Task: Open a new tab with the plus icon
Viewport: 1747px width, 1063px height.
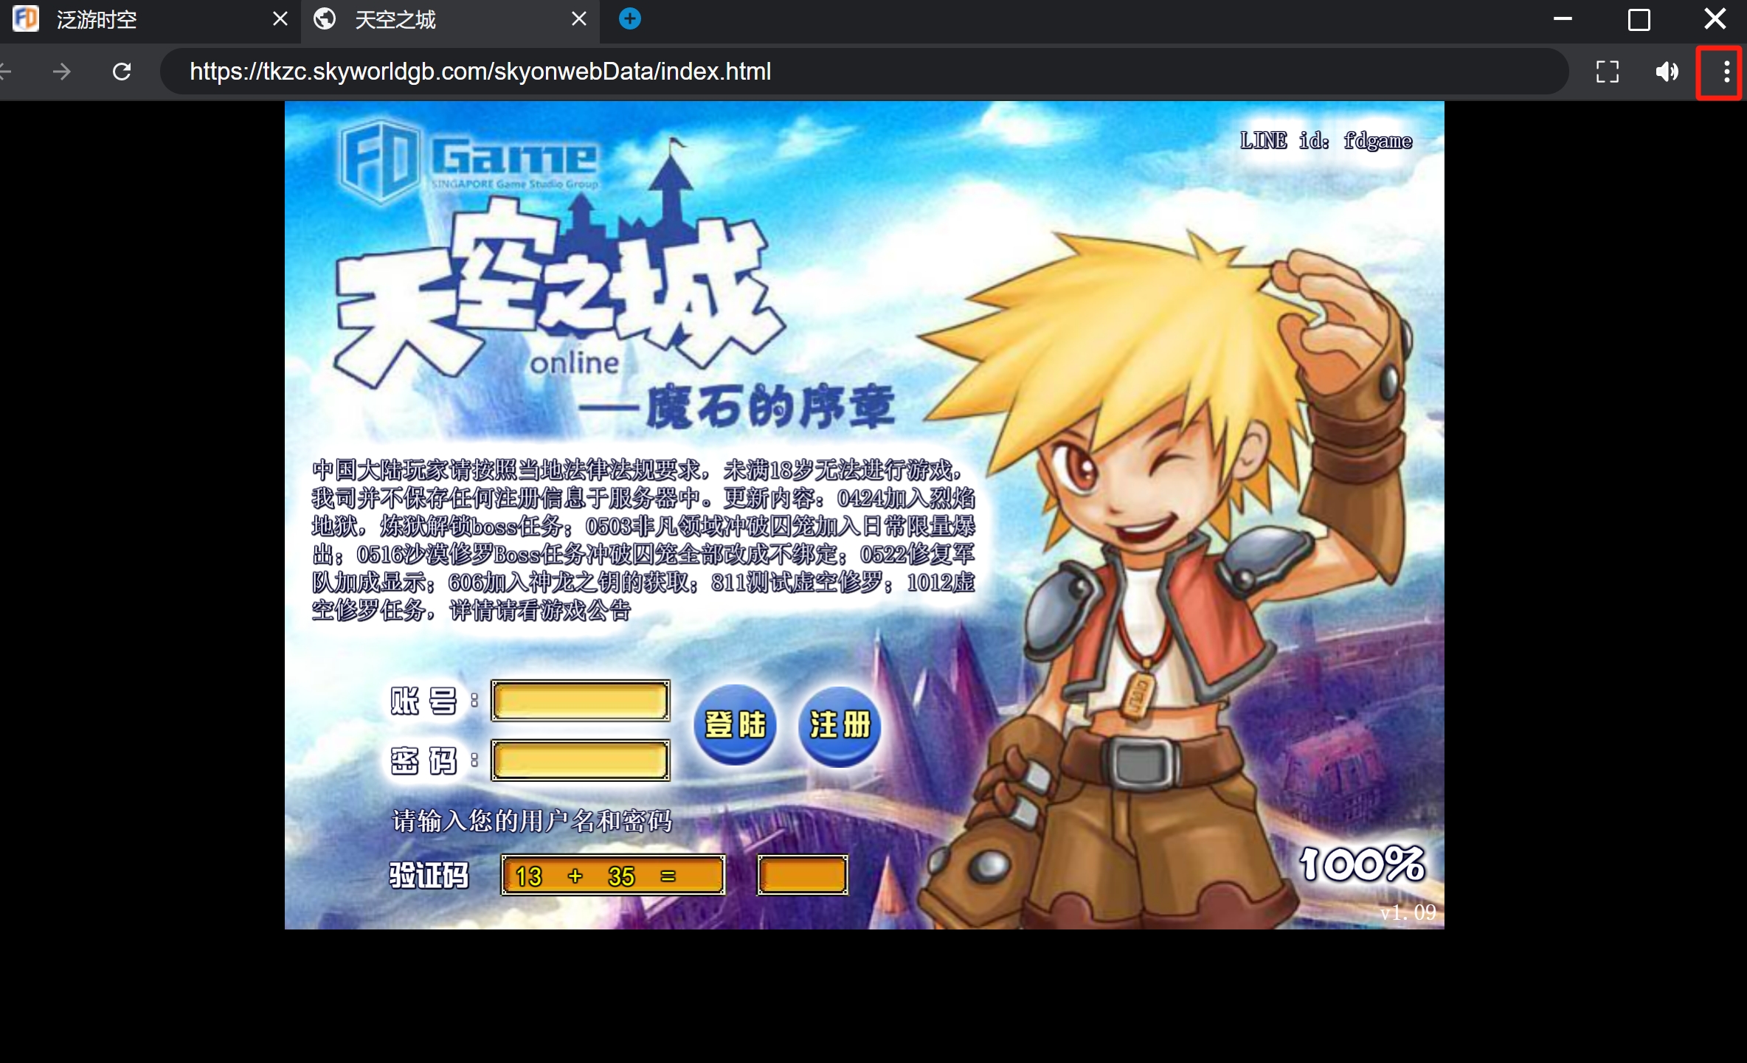Action: click(x=629, y=18)
